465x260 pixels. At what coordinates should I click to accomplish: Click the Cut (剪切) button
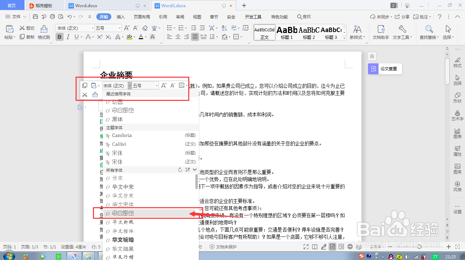pyautogui.click(x=27, y=28)
